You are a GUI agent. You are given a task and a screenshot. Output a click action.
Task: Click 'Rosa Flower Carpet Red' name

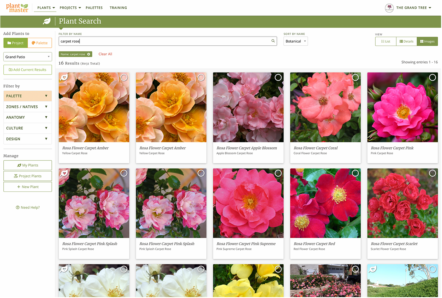[314, 244]
